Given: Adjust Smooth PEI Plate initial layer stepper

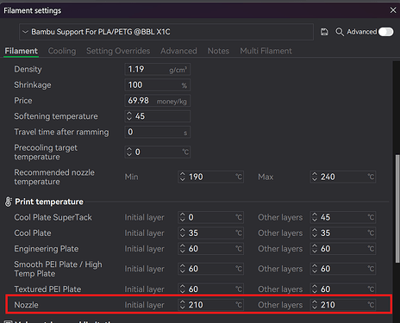Looking at the screenshot, I should click(182, 269).
